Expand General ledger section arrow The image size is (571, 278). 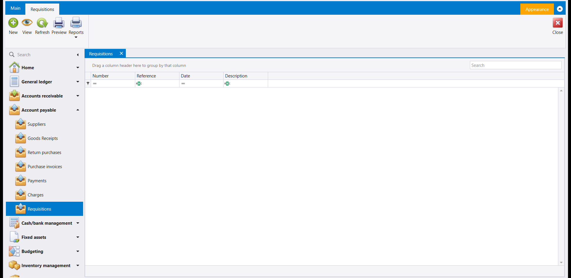coord(78,82)
